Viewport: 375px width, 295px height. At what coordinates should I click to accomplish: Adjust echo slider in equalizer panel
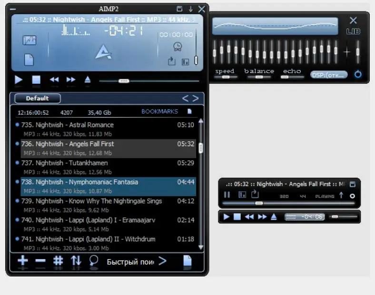point(285,77)
